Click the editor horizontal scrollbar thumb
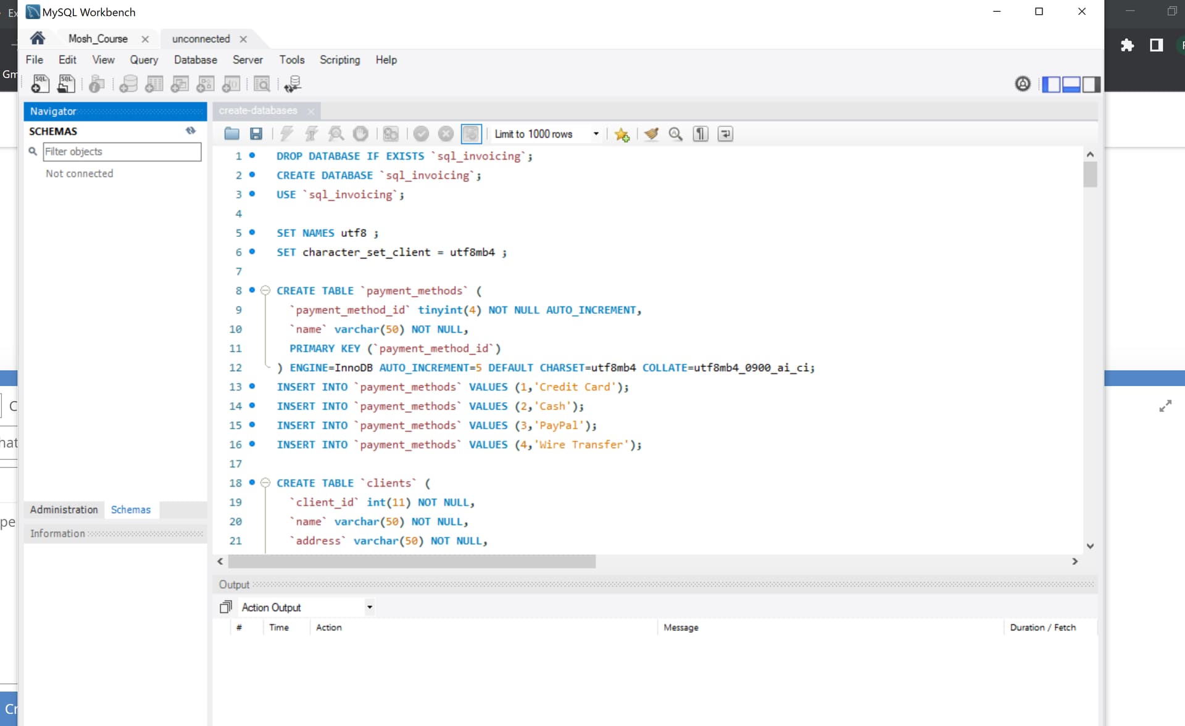 coord(412,561)
